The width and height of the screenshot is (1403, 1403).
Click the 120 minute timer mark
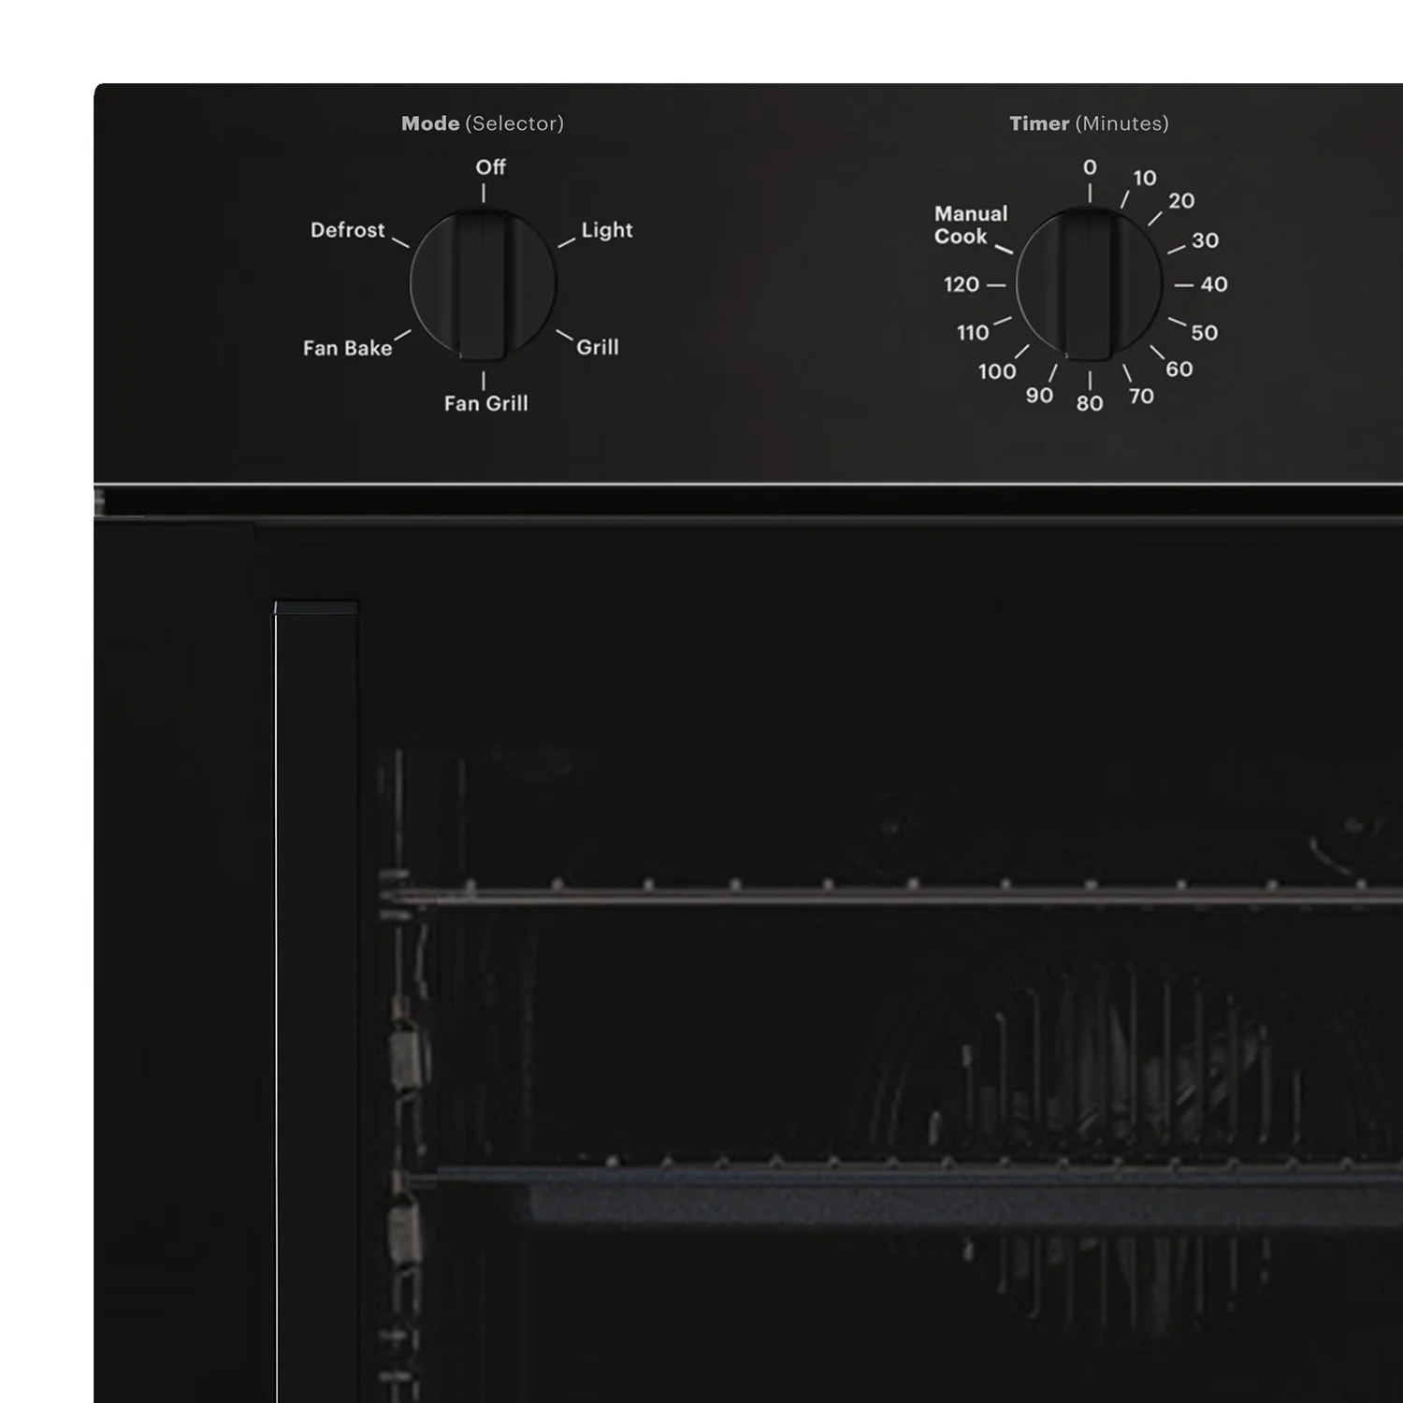click(x=962, y=284)
